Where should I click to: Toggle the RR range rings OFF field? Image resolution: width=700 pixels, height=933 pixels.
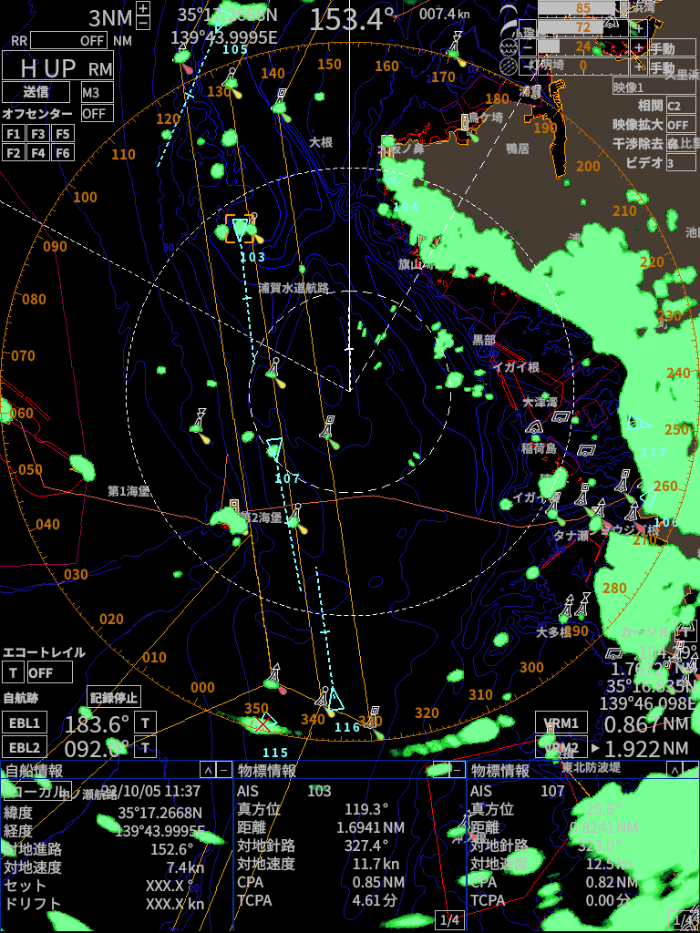(69, 40)
